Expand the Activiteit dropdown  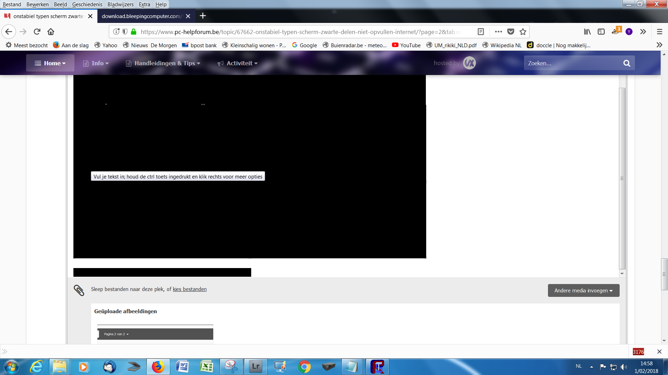(x=238, y=63)
